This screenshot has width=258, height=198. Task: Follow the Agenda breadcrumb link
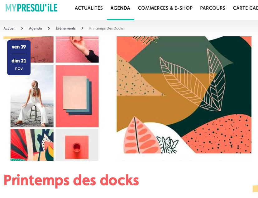click(36, 28)
